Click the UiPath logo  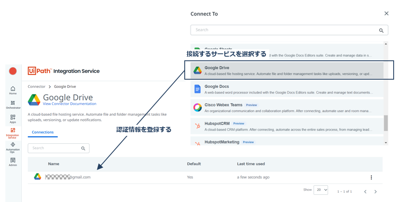(x=40, y=71)
